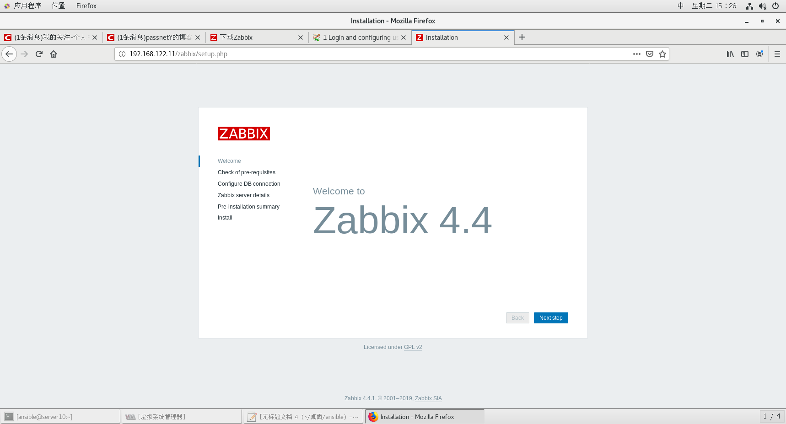Screen dimensions: 786x424
Task: Toggle the sidebar view icon
Action: pos(745,54)
